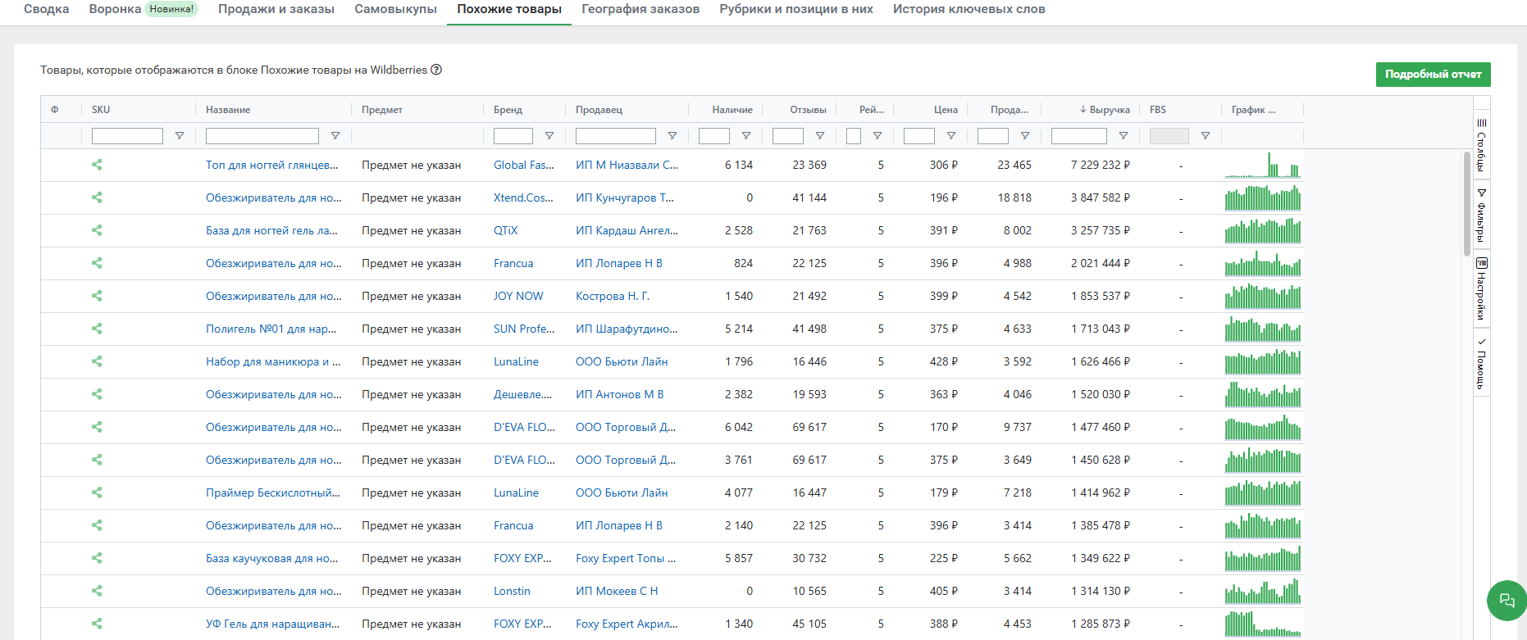Open Название column filter funnel

[335, 136]
